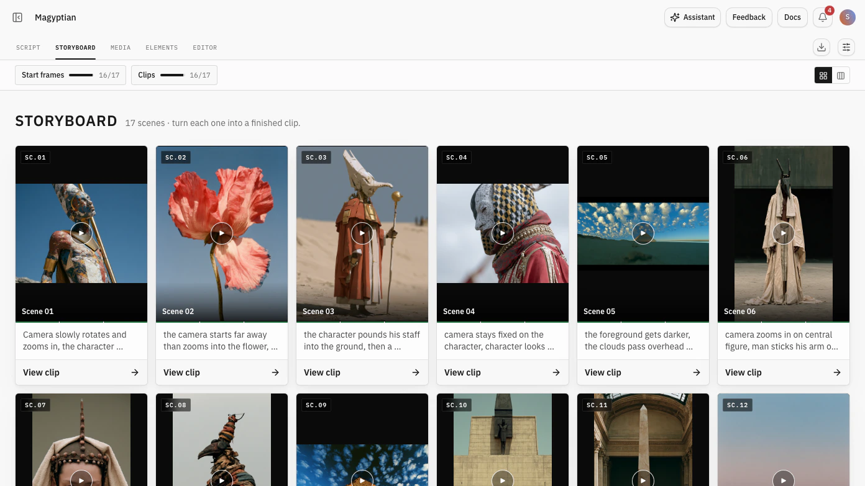This screenshot has width=865, height=486.
Task: View clip for Scene 05
Action: [x=643, y=372]
